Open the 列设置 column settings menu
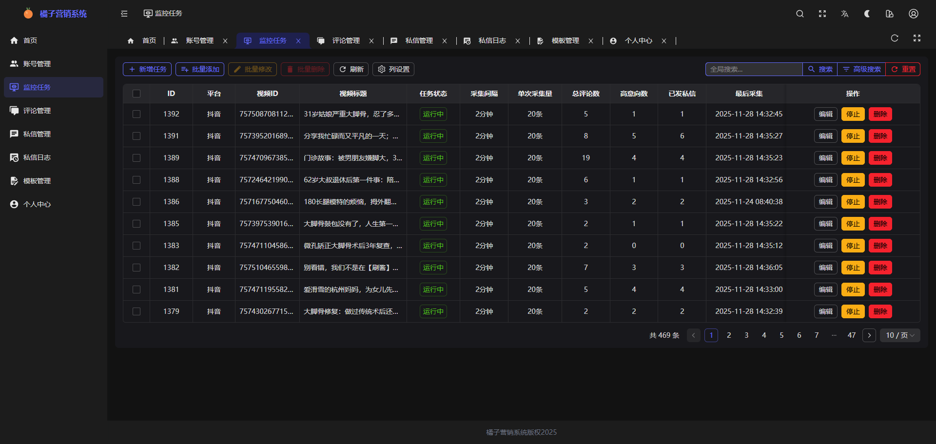This screenshot has height=444, width=936. pyautogui.click(x=393, y=69)
